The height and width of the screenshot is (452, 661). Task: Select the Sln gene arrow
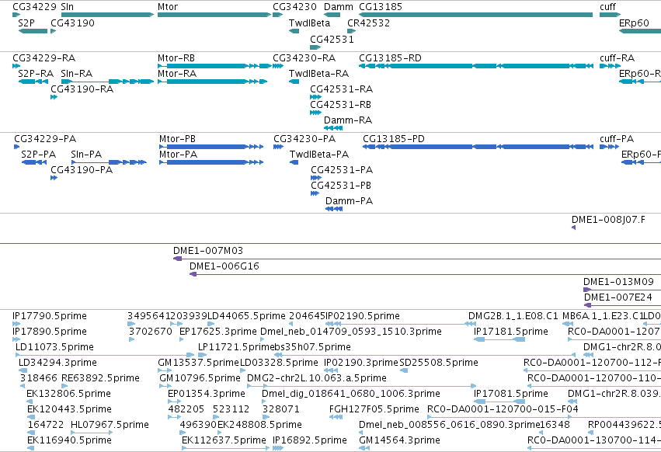107,15
